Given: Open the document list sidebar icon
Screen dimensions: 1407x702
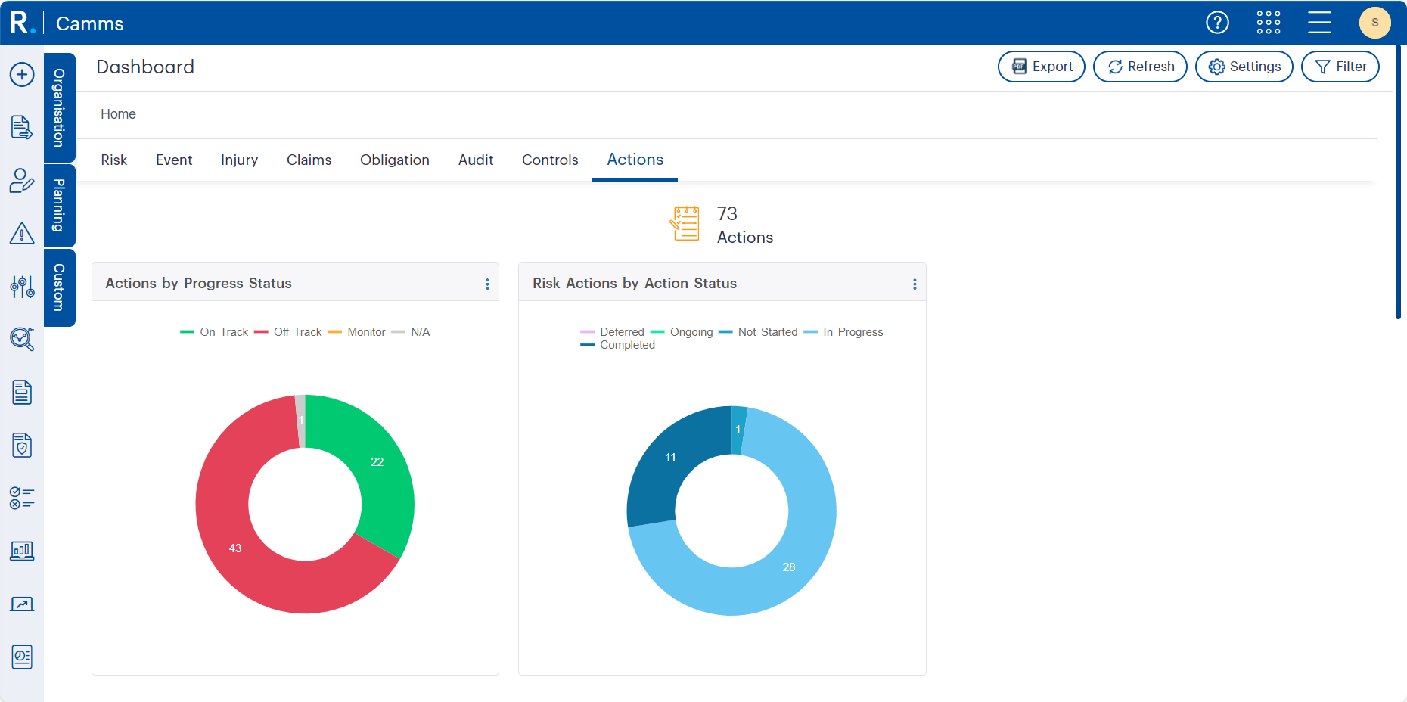Looking at the screenshot, I should point(22,392).
